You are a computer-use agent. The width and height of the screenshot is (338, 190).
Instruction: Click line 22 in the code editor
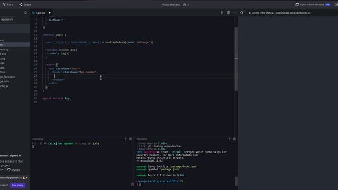[134, 76]
